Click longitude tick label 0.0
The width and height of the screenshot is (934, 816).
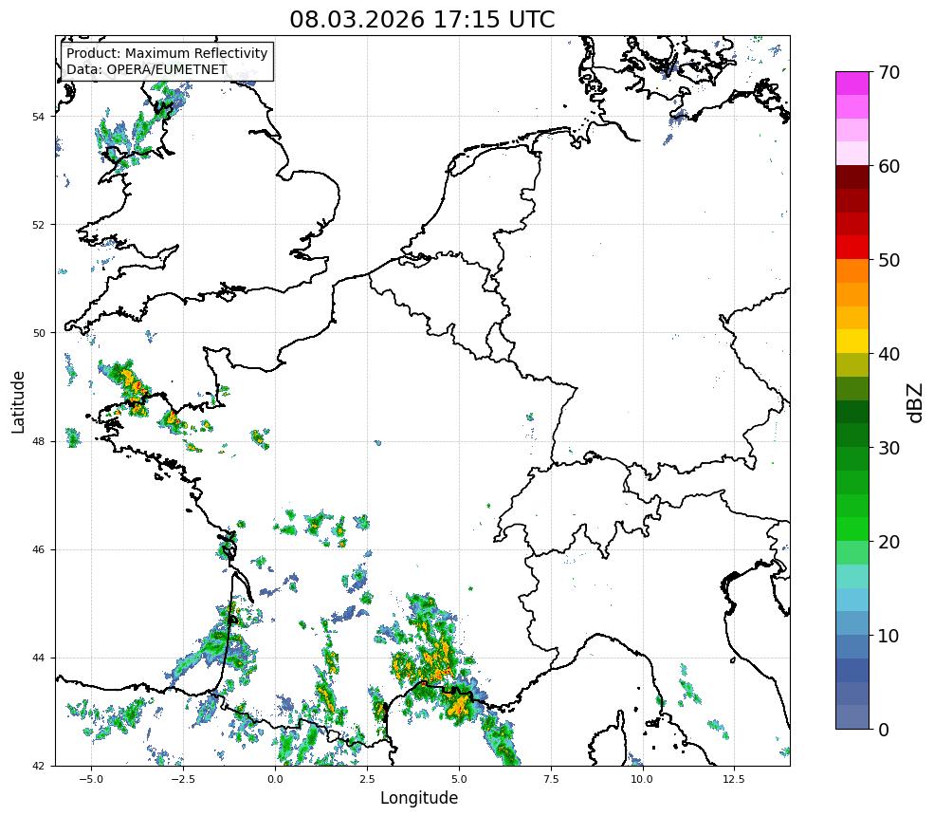pos(275,779)
